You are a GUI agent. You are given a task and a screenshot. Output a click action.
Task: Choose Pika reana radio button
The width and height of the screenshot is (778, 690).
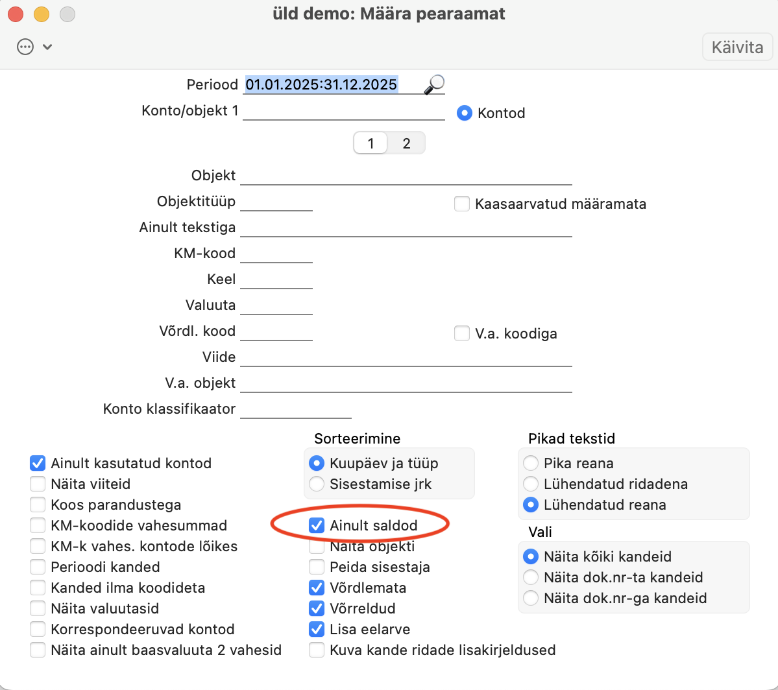pos(531,463)
